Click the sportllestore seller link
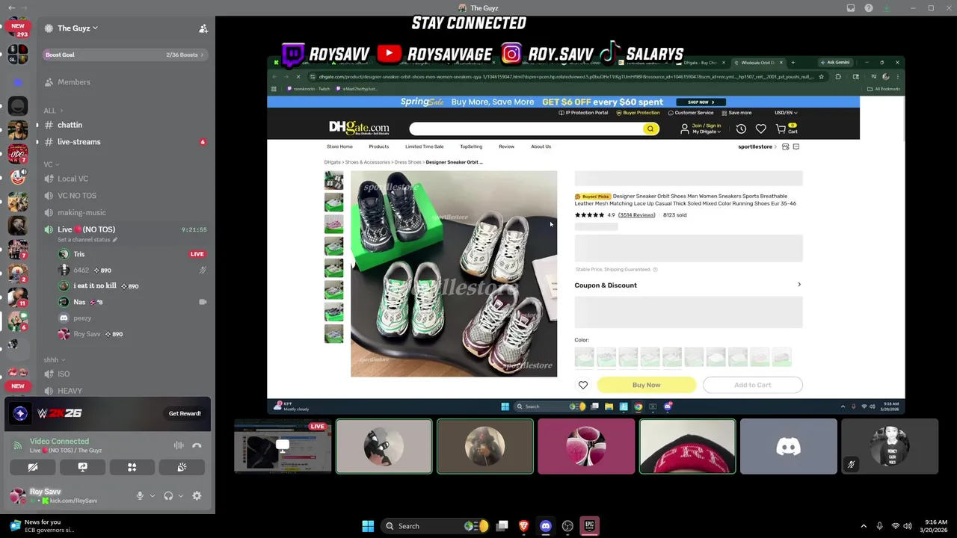The height and width of the screenshot is (538, 957). pyautogui.click(x=755, y=146)
